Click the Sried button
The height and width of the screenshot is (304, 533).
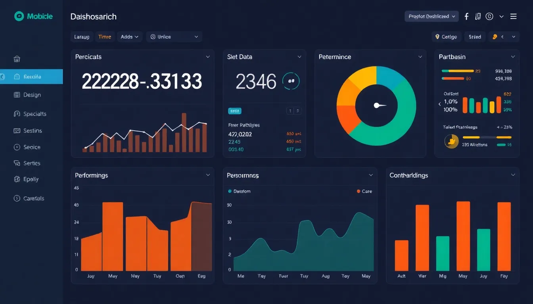pos(475,37)
